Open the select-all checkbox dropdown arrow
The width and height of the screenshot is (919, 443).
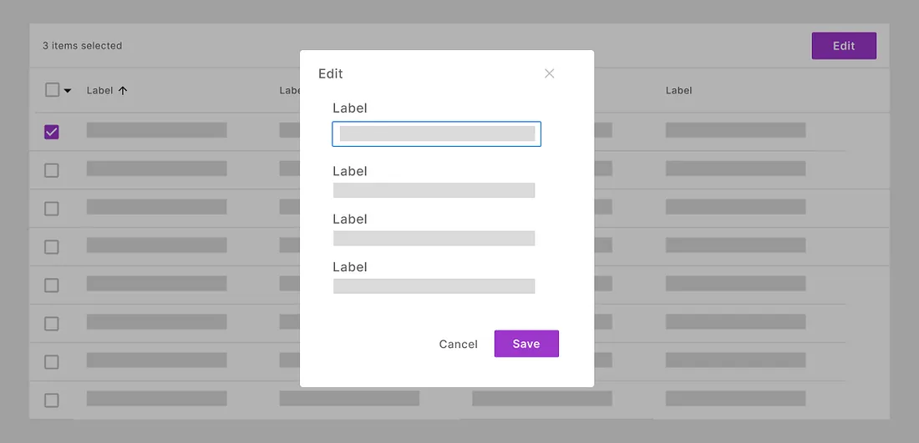point(68,91)
